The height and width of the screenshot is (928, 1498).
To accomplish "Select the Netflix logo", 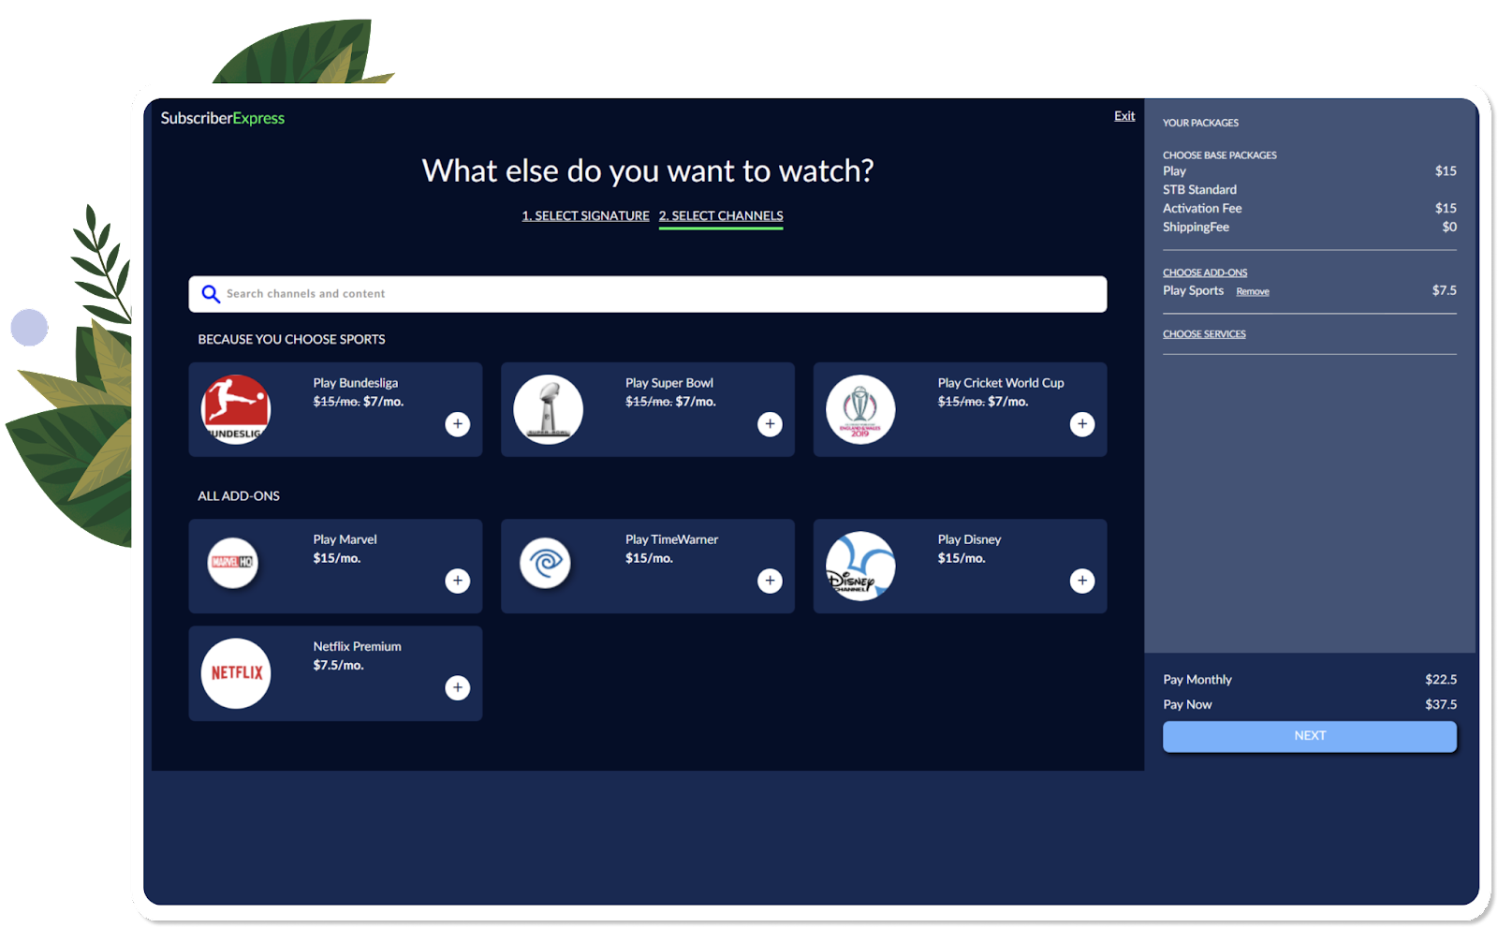I will (x=236, y=673).
